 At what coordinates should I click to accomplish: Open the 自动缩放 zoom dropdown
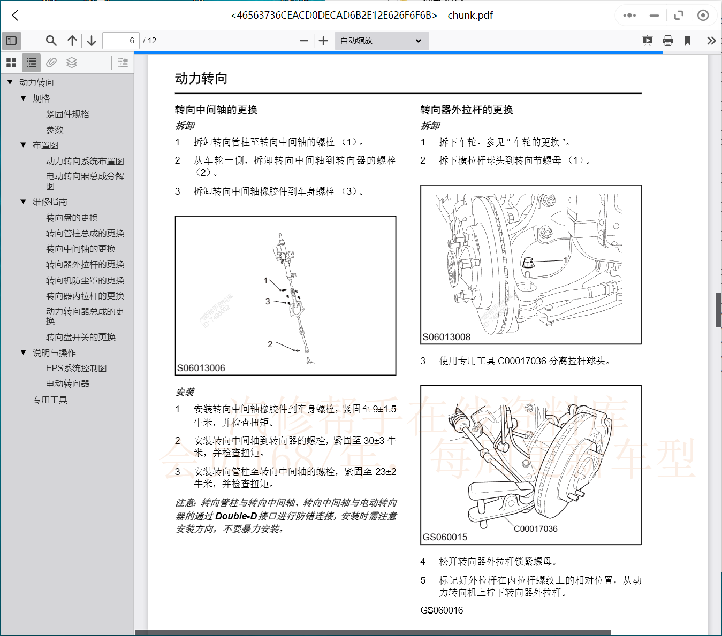coord(381,40)
